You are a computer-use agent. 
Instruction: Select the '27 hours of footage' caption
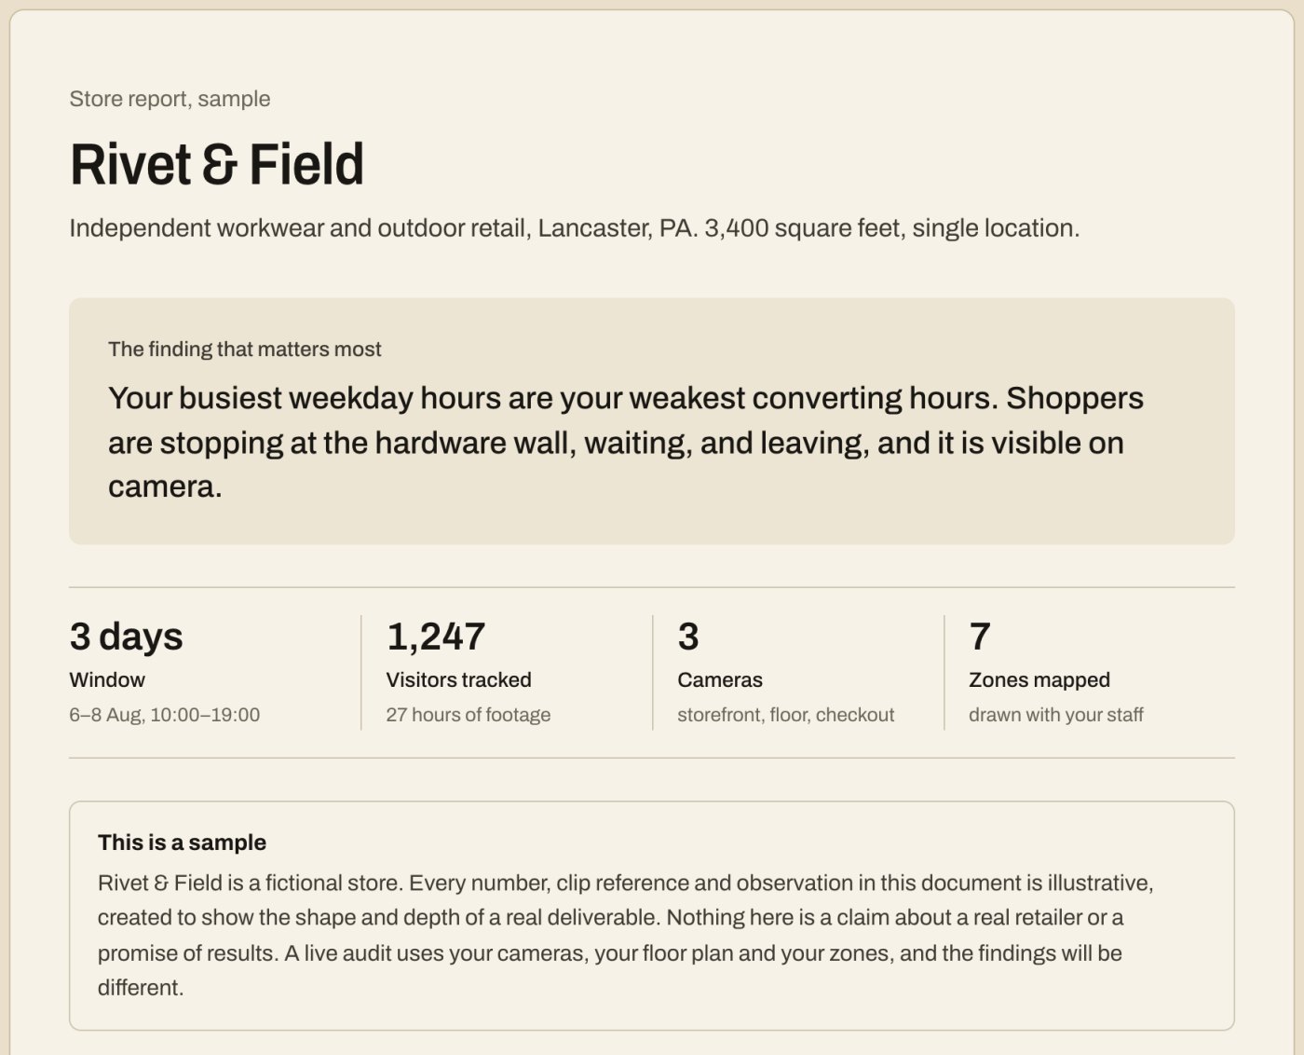click(x=469, y=715)
